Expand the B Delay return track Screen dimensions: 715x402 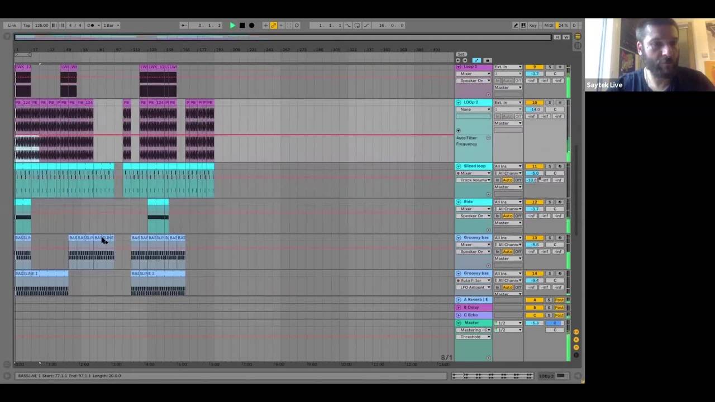(x=459, y=308)
